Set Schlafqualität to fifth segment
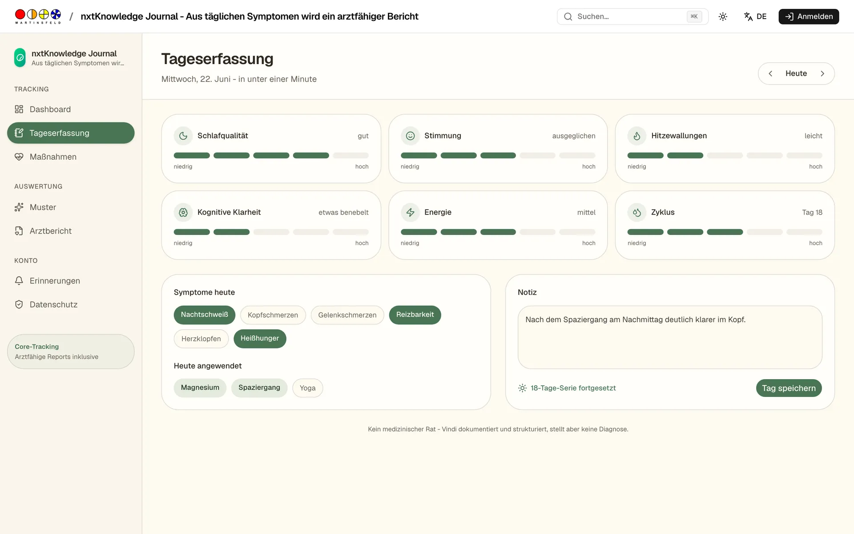Viewport: 854px width, 534px height. [x=351, y=155]
